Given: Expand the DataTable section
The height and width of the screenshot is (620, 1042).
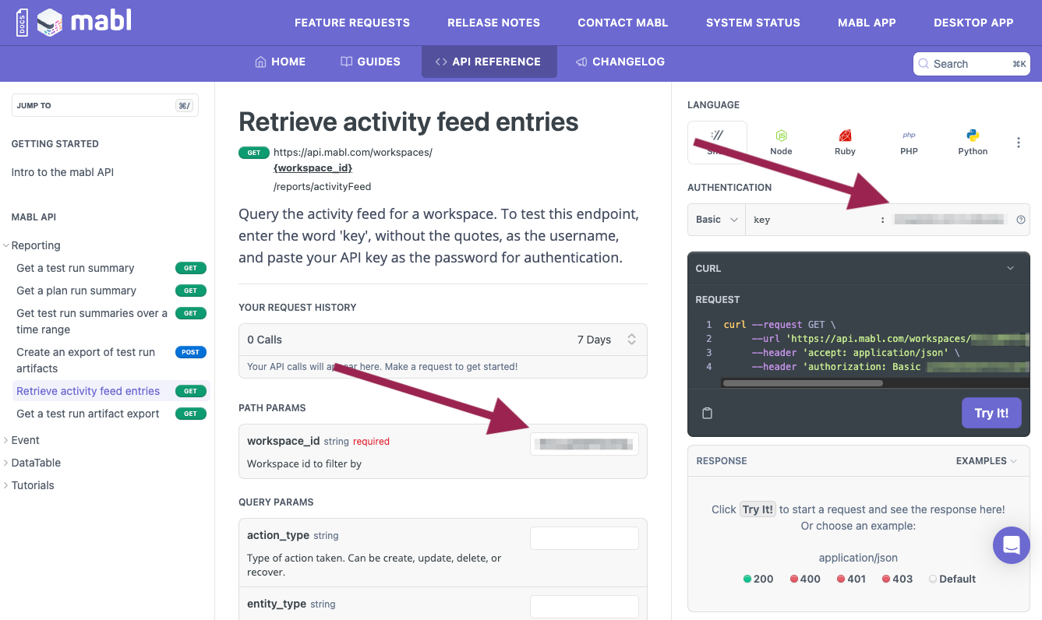Looking at the screenshot, I should 6,463.
